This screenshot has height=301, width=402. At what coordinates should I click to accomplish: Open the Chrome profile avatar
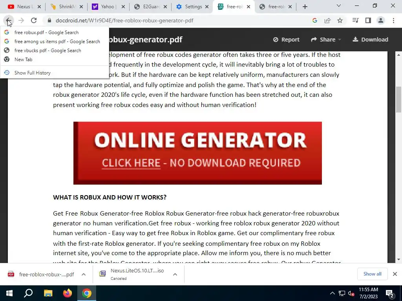(381, 20)
